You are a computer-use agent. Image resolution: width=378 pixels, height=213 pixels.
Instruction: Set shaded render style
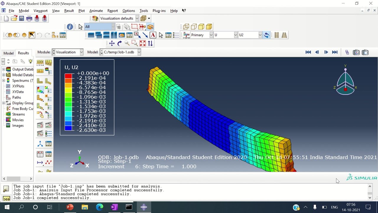209,27
